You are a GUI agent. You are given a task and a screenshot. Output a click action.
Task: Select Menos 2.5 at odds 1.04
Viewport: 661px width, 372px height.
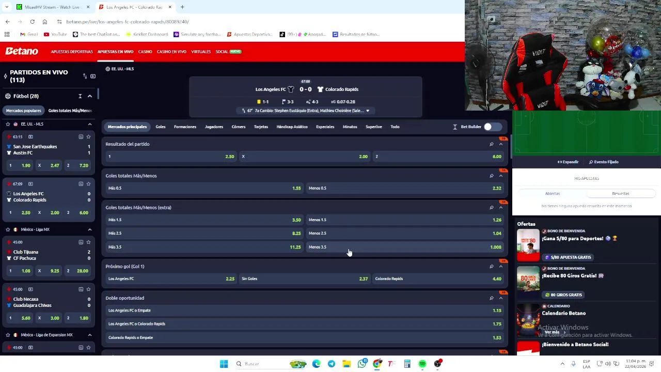pos(404,233)
